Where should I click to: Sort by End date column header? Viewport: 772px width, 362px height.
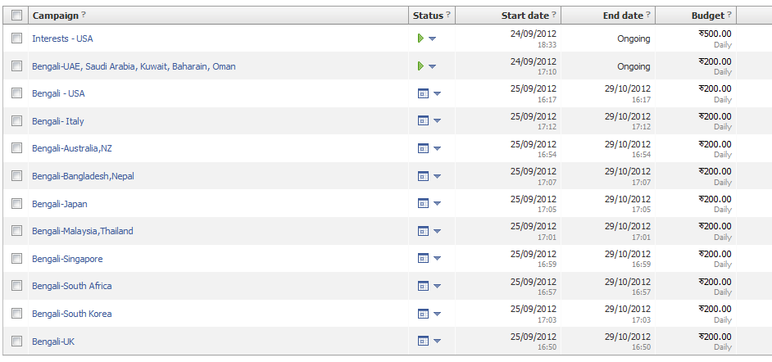pos(623,16)
